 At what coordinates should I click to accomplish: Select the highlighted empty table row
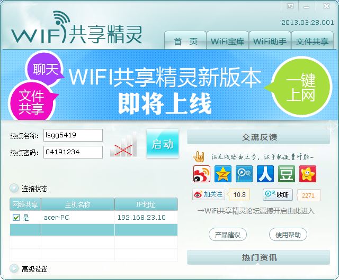pos(94,230)
